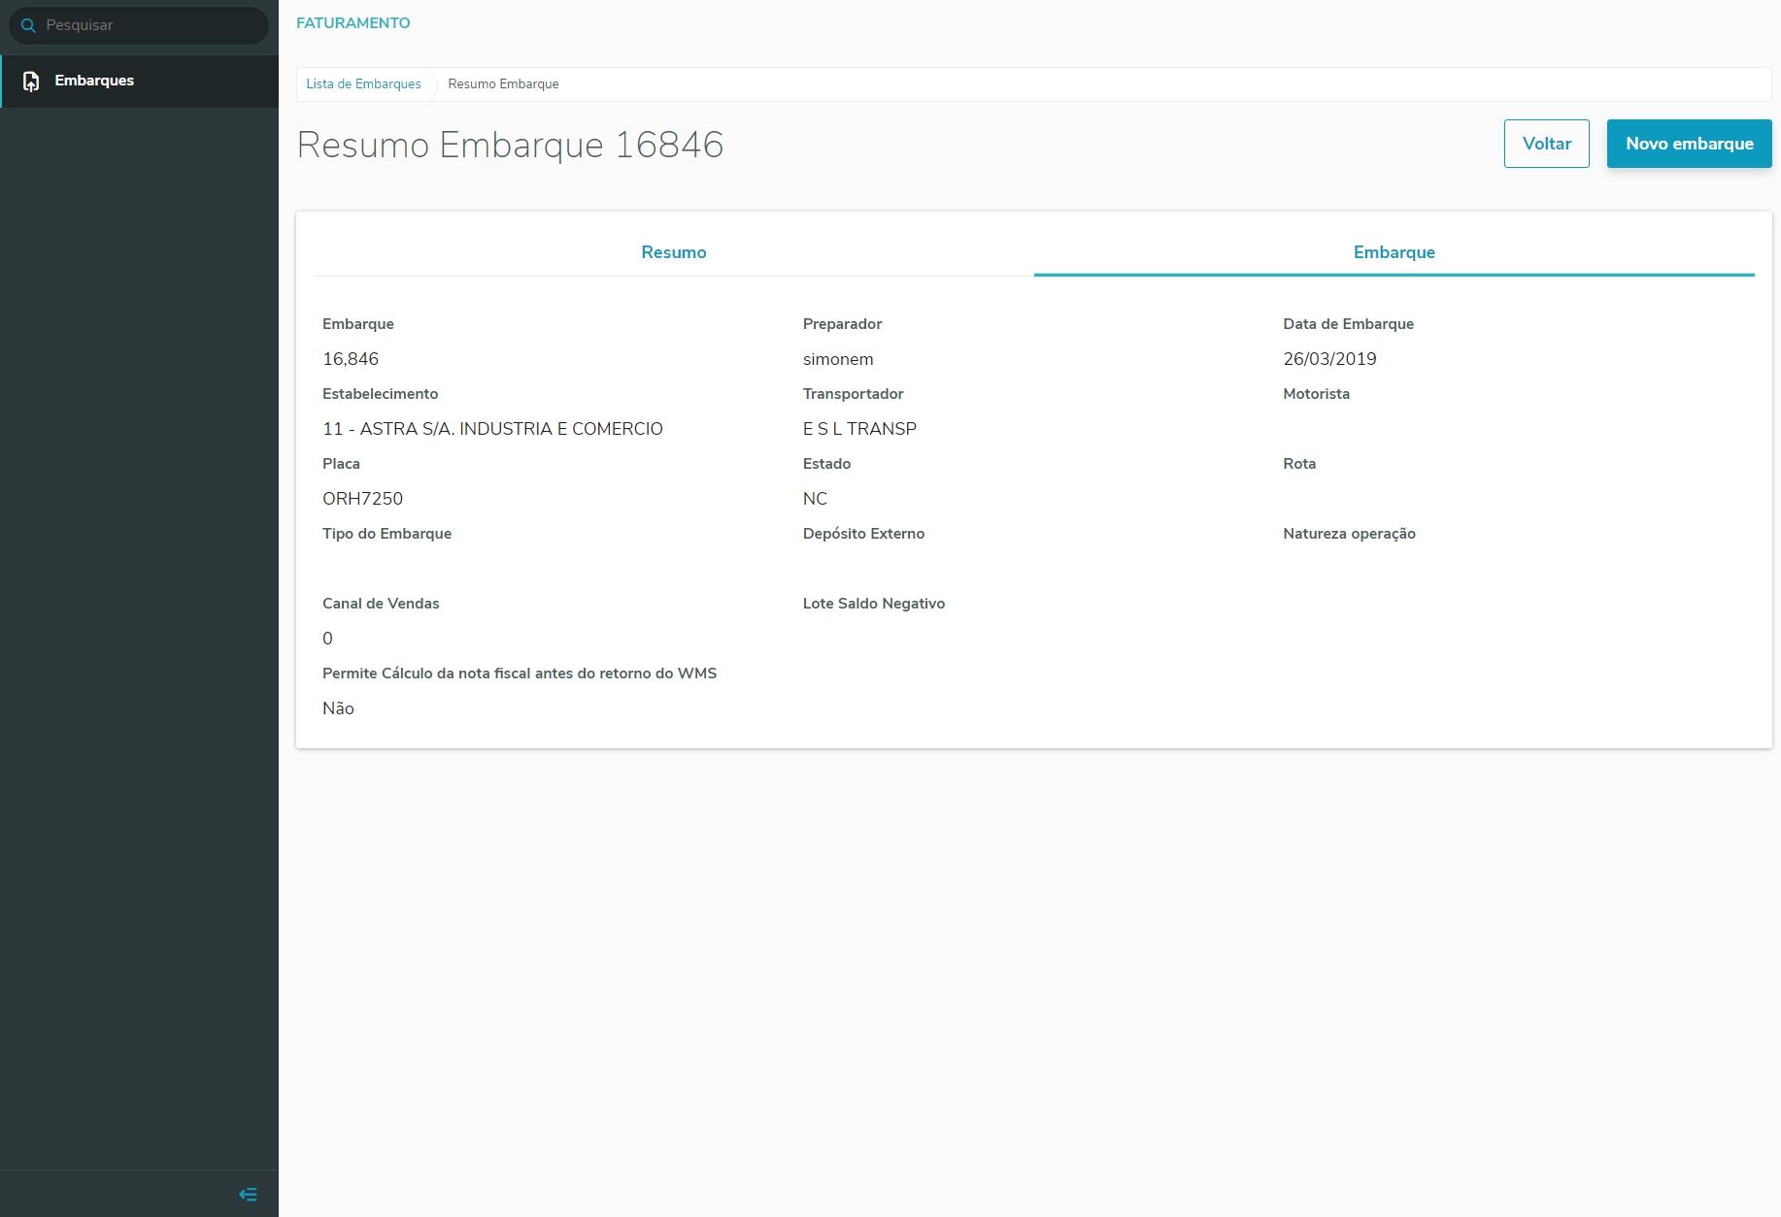Collapse the sidebar with the arrow icon
Viewport: 1781px width, 1217px height.
[248, 1195]
